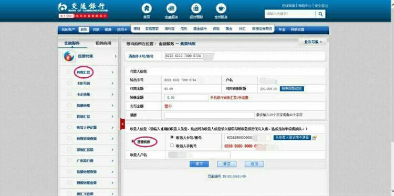Expand the 跨境汇款 row chevron
Image resolution: width=394 pixels, height=196 pixels.
click(112, 117)
